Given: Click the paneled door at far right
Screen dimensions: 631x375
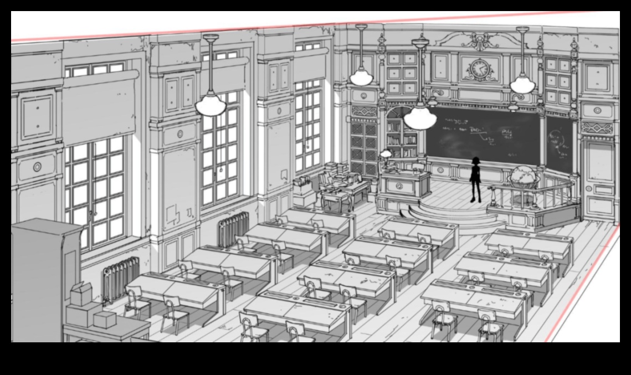Looking at the screenshot, I should pyautogui.click(x=598, y=176).
